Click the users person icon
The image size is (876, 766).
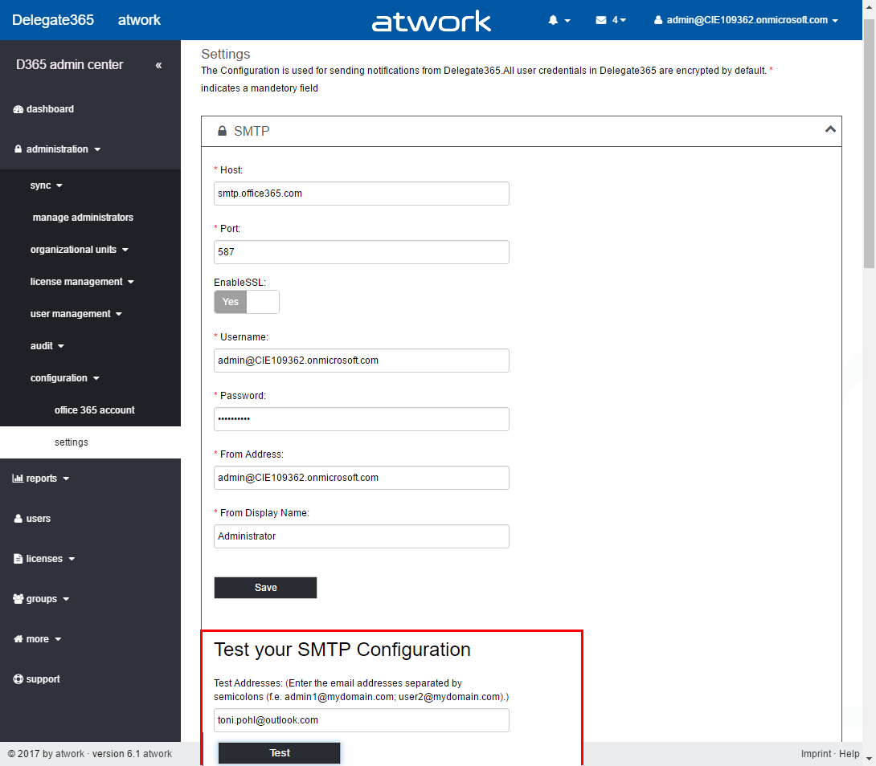pyautogui.click(x=18, y=519)
